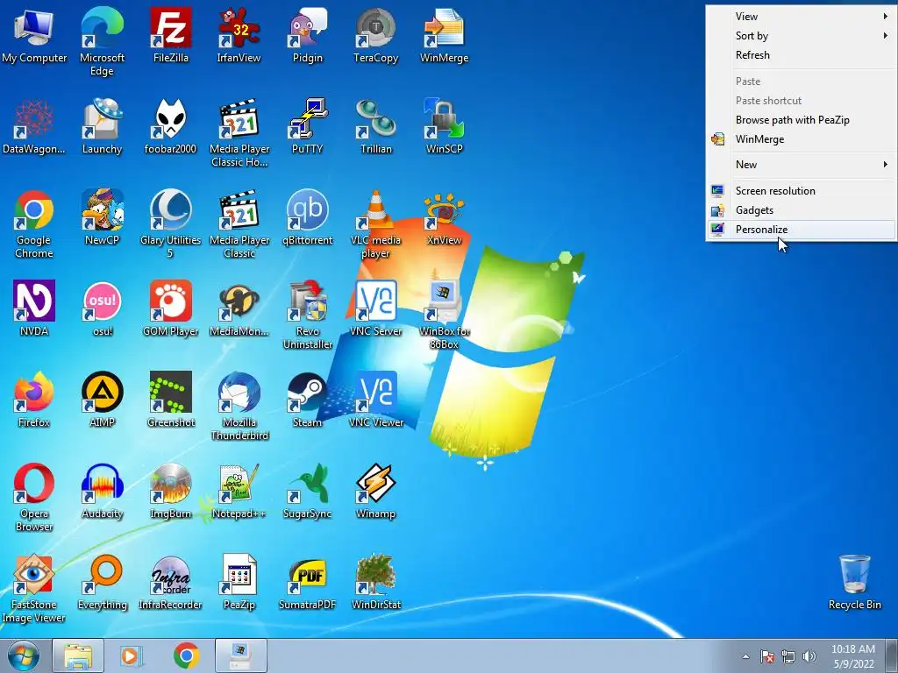Image resolution: width=898 pixels, height=673 pixels.
Task: Expand the View submenu
Action: (802, 17)
